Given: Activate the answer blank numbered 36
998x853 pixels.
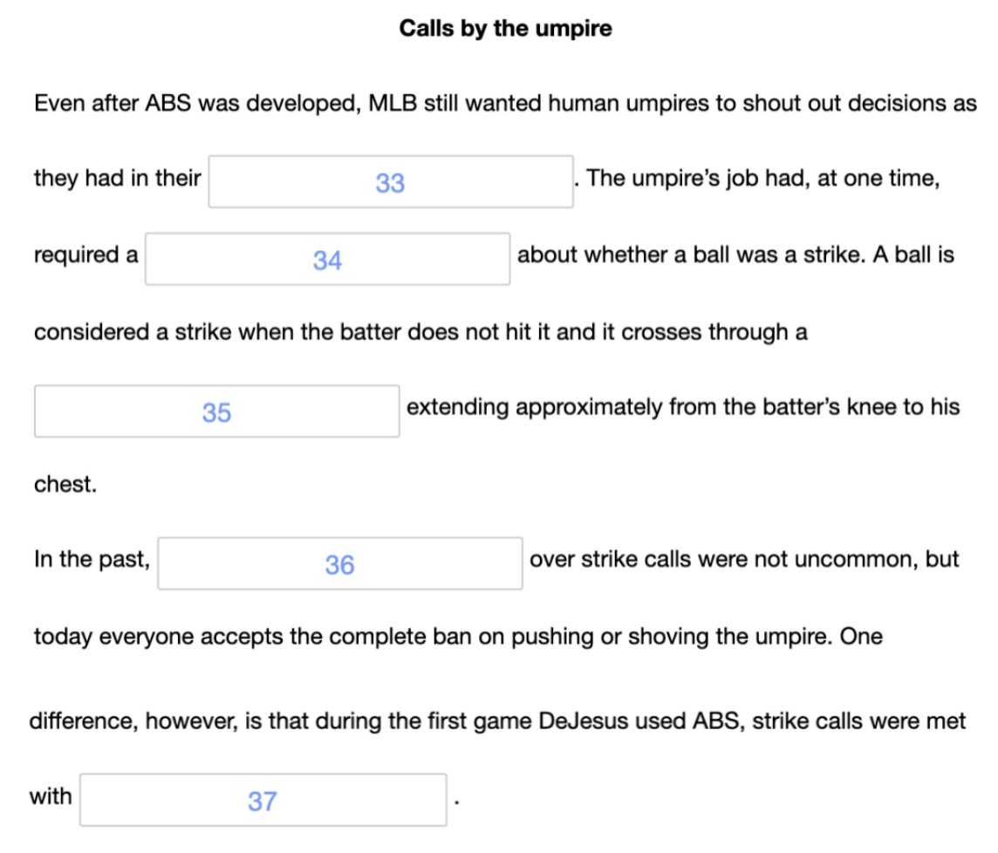Looking at the screenshot, I should pyautogui.click(x=340, y=564).
